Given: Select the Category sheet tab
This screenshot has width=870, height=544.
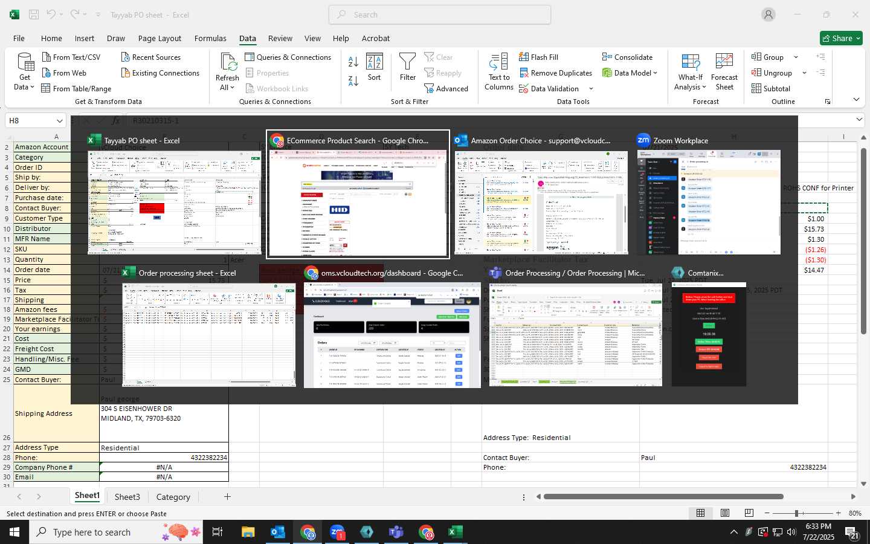Looking at the screenshot, I should [x=173, y=497].
